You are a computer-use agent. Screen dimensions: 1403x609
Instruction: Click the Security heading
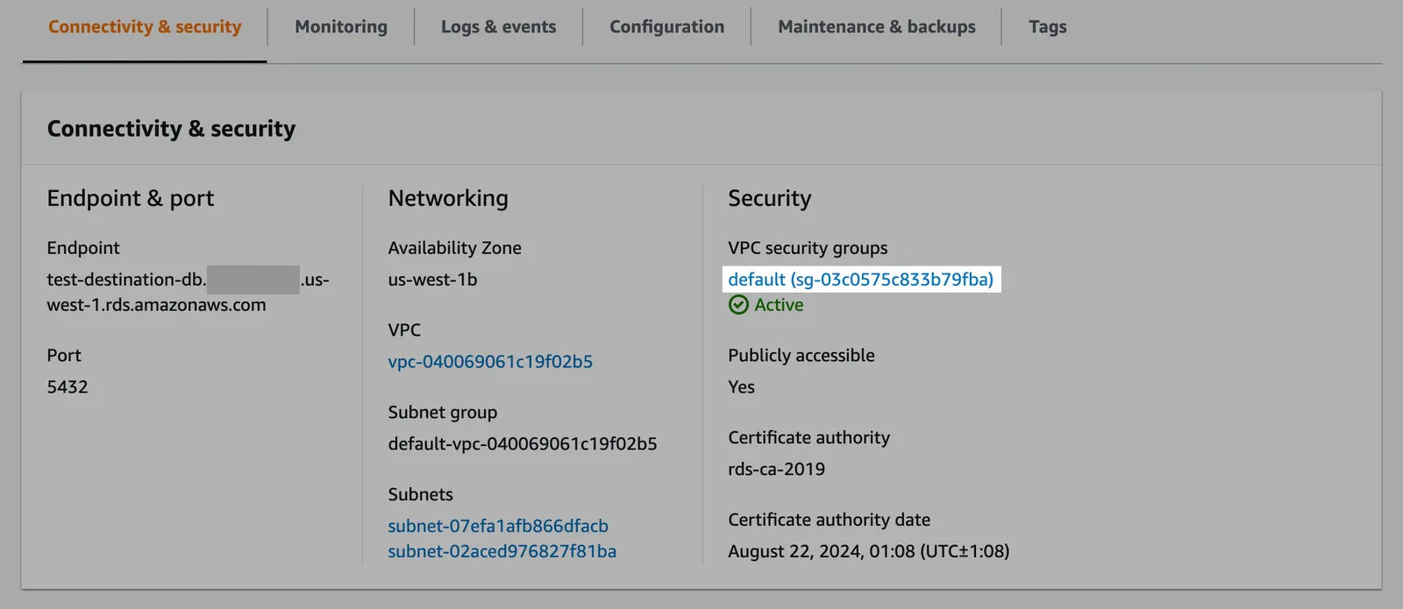[769, 198]
